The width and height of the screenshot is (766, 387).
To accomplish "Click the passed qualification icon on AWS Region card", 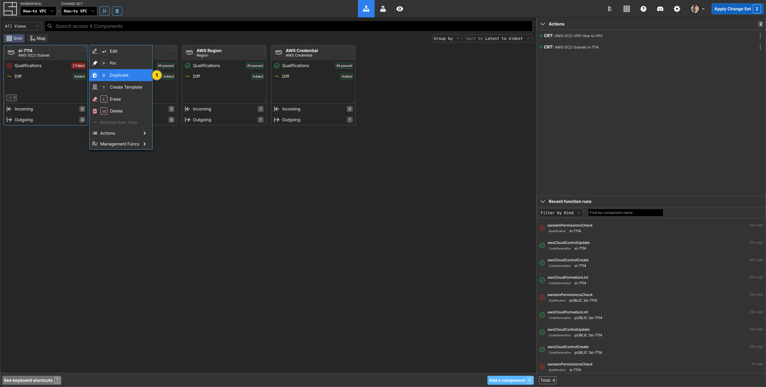I will point(188,65).
